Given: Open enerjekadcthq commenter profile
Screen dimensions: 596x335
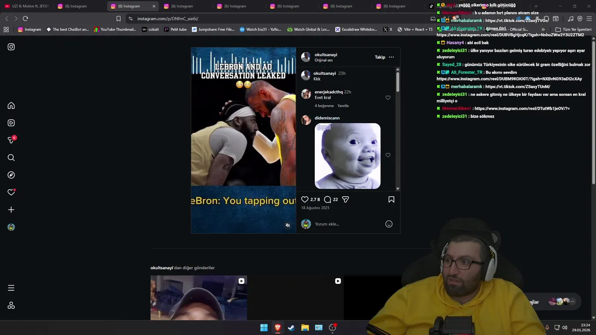Looking at the screenshot, I should click(329, 92).
